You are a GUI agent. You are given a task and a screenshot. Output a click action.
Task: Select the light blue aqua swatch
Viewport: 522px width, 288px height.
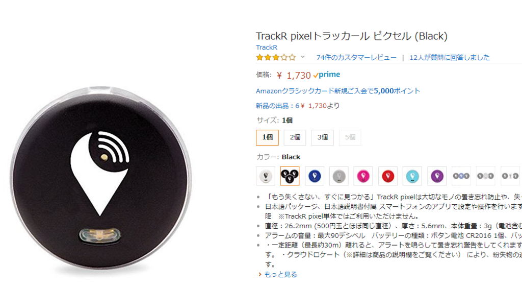click(x=412, y=176)
